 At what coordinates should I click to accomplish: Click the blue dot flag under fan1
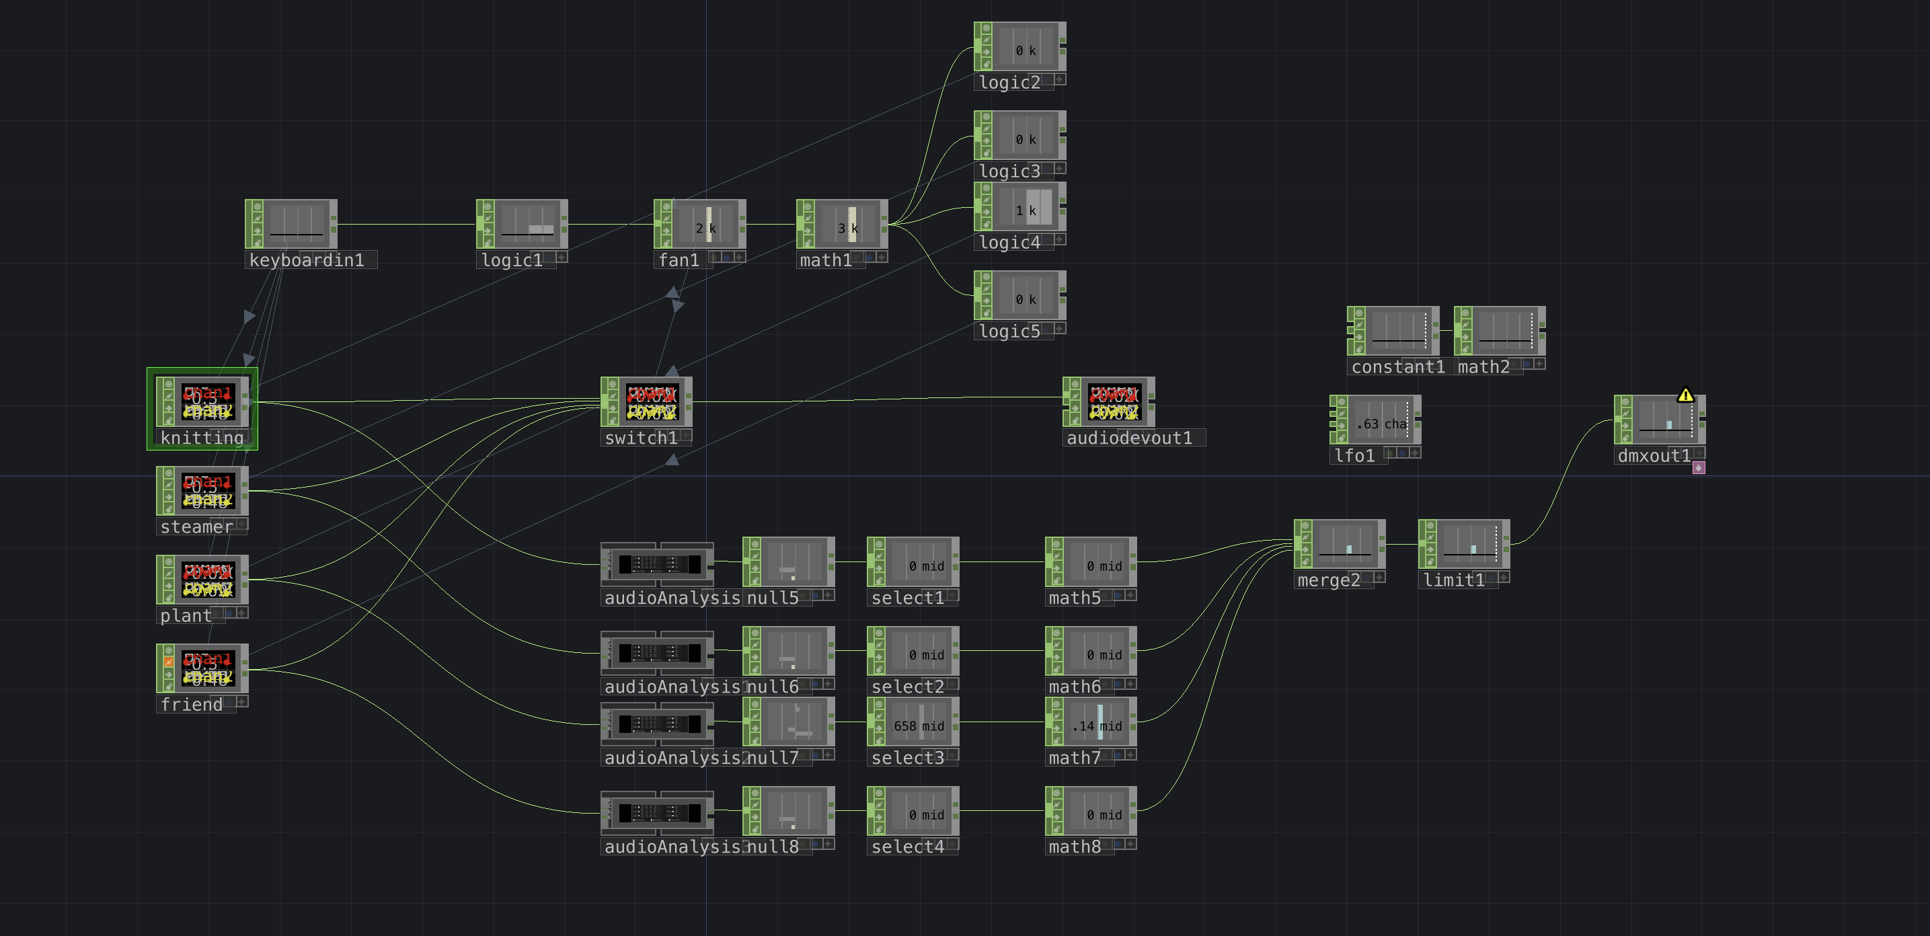[726, 257]
